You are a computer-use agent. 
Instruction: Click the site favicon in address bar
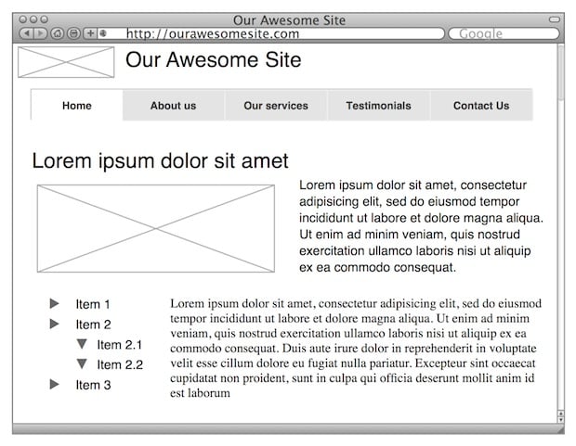point(103,33)
